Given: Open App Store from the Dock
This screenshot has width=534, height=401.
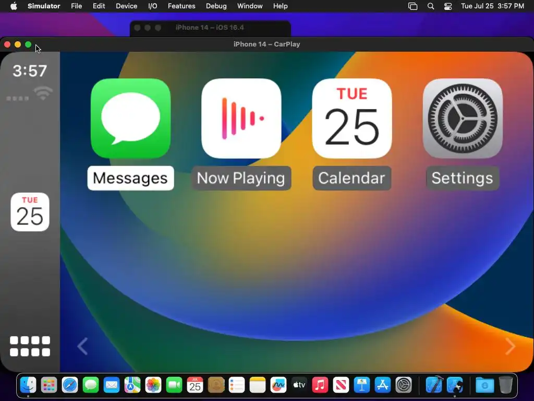Looking at the screenshot, I should 382,385.
